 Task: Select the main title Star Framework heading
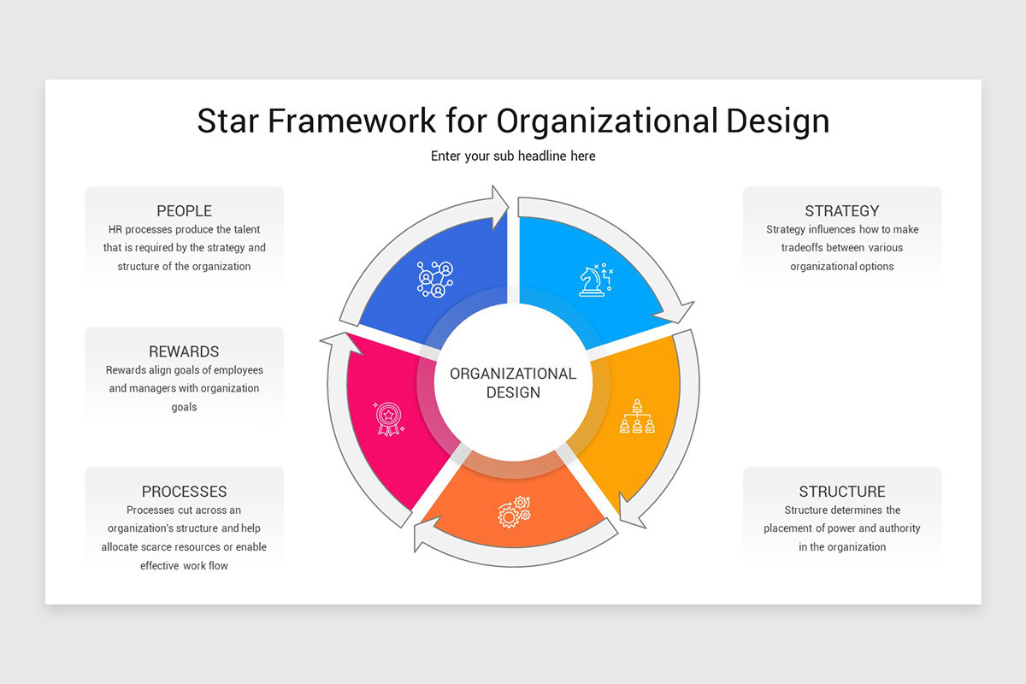pyautogui.click(x=513, y=121)
